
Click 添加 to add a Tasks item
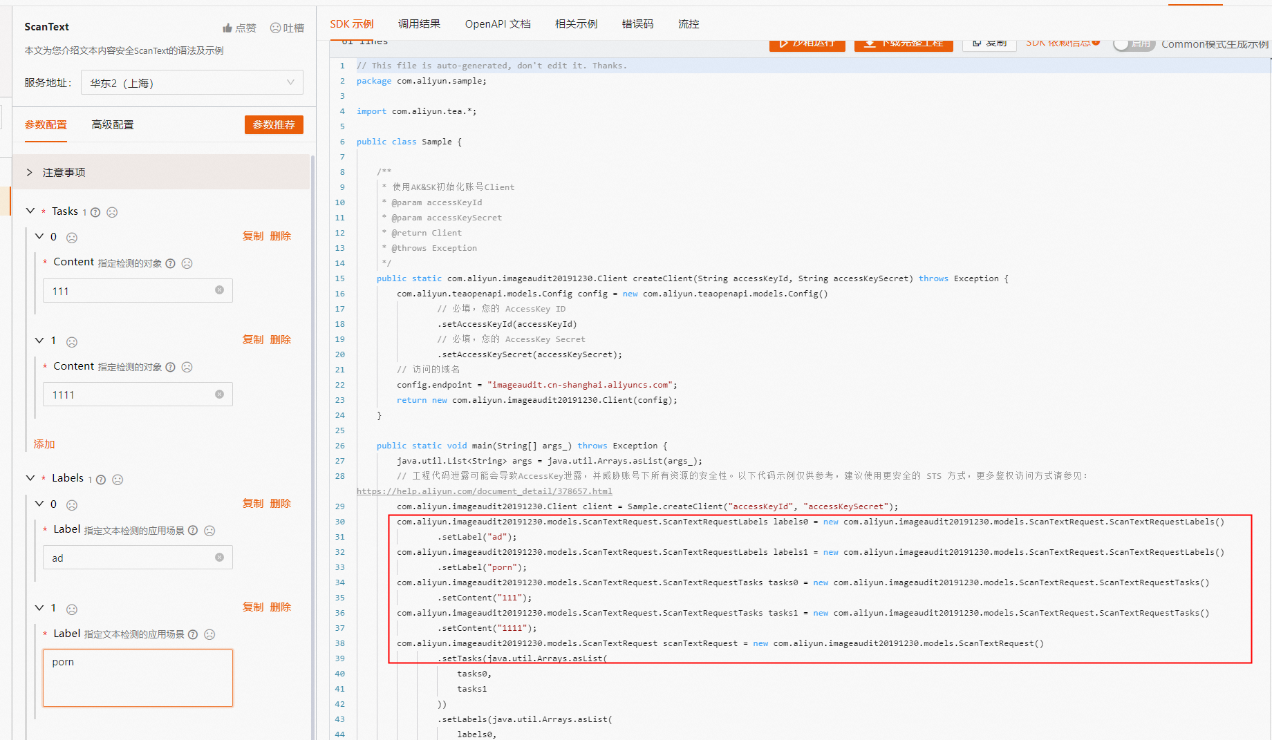click(44, 444)
